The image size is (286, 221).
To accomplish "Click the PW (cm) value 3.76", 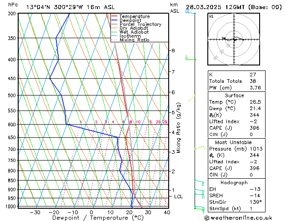I will (255, 88).
